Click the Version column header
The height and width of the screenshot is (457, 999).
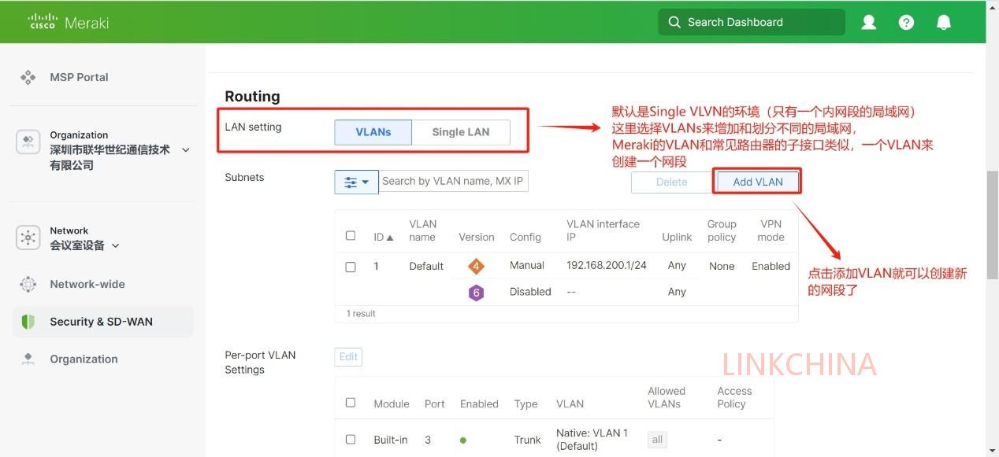coord(477,237)
